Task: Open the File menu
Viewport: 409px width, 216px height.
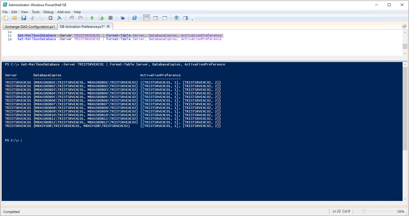Action: coord(5,12)
